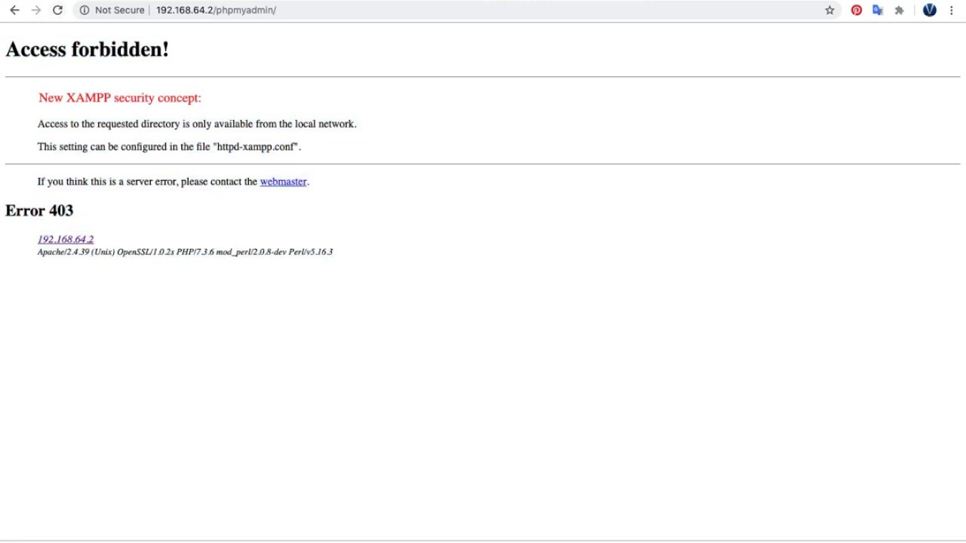Open the Chrome profile avatar

click(930, 10)
